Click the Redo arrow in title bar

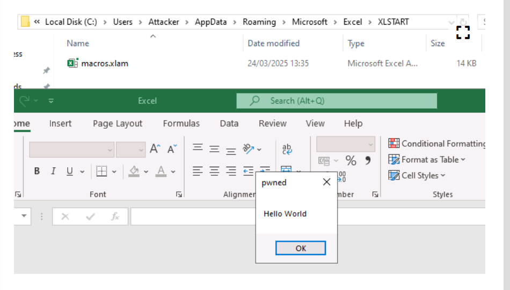pos(24,101)
